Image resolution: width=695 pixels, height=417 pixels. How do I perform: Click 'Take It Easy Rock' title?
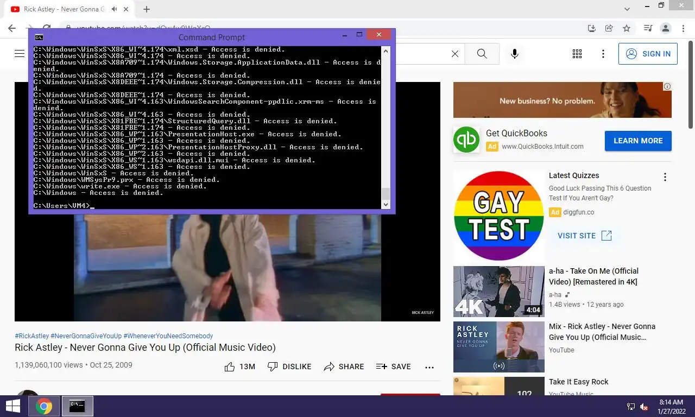pos(578,382)
